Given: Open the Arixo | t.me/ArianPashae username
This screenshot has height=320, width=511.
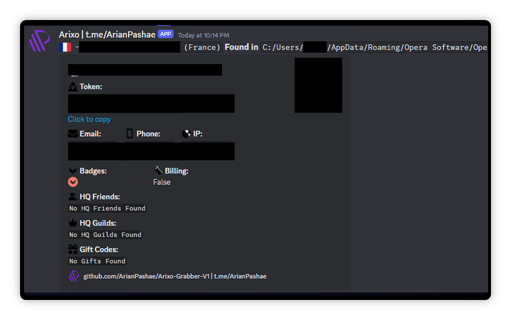Looking at the screenshot, I should (x=107, y=34).
